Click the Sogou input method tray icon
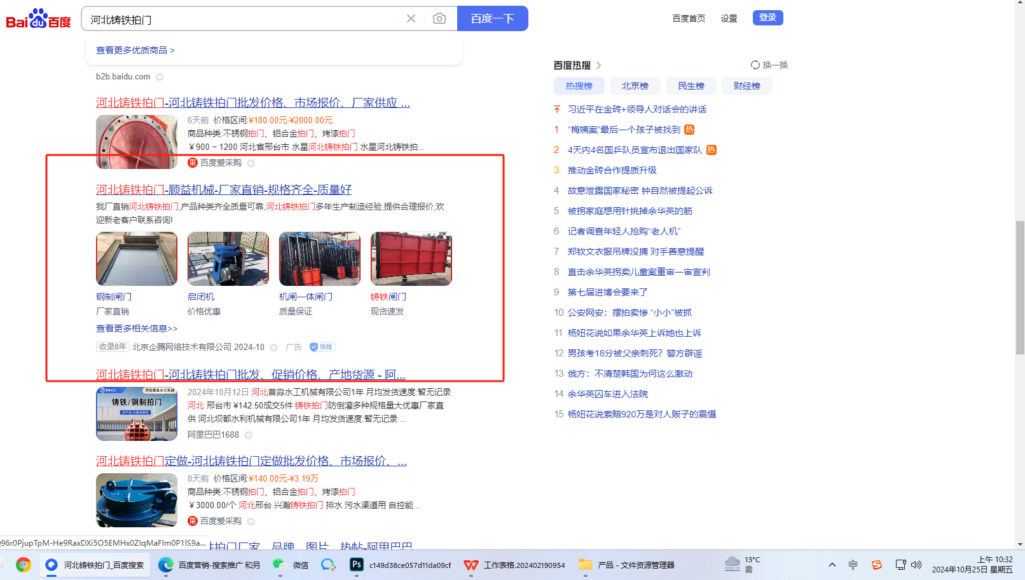 [877, 565]
